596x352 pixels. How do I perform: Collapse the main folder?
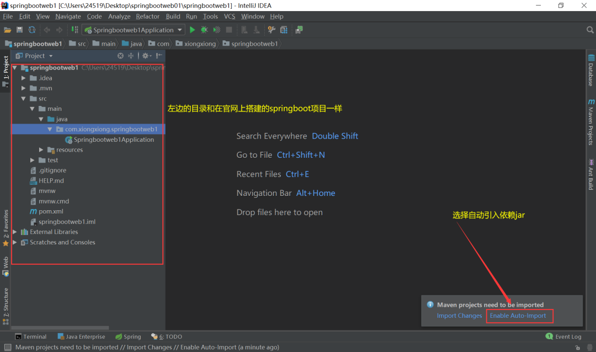pyautogui.click(x=33, y=109)
